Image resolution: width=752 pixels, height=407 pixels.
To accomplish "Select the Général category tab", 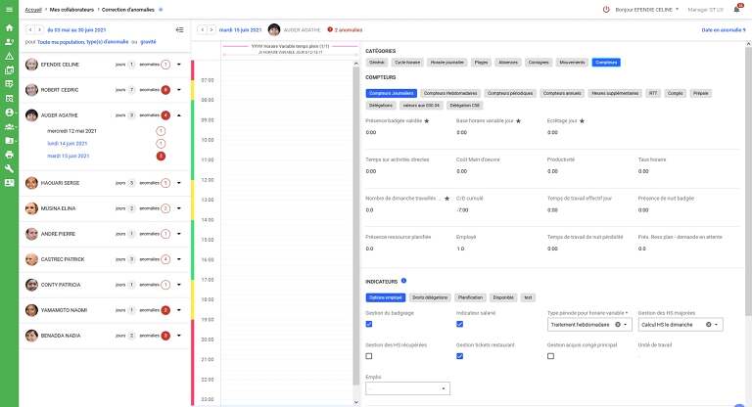I will (376, 63).
